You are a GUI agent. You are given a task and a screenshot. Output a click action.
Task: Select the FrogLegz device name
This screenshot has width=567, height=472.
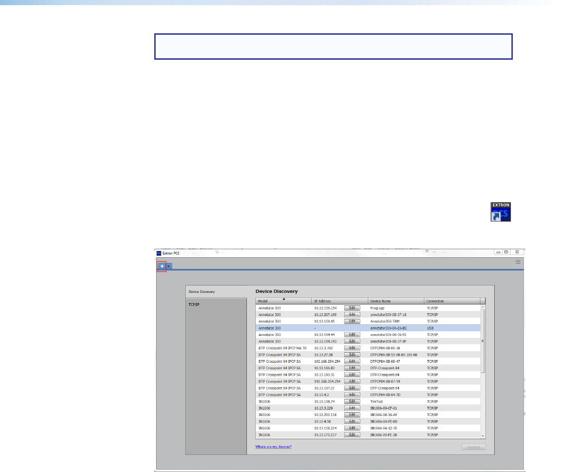(378, 308)
